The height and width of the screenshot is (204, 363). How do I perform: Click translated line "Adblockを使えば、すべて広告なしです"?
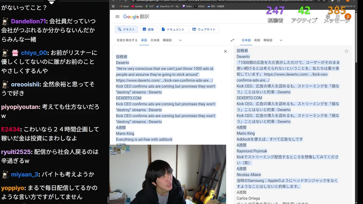(x=270, y=139)
